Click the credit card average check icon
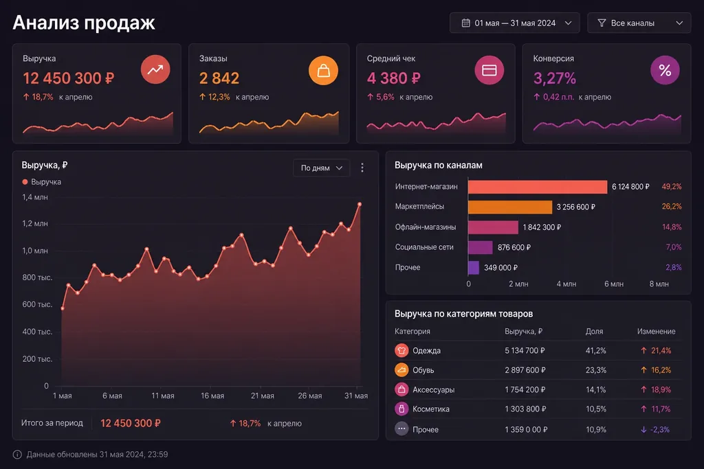The height and width of the screenshot is (469, 704). [x=489, y=70]
